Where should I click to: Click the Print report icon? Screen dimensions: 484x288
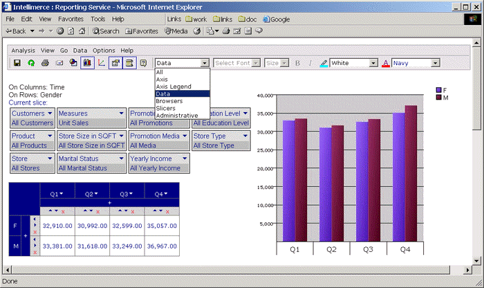45,63
